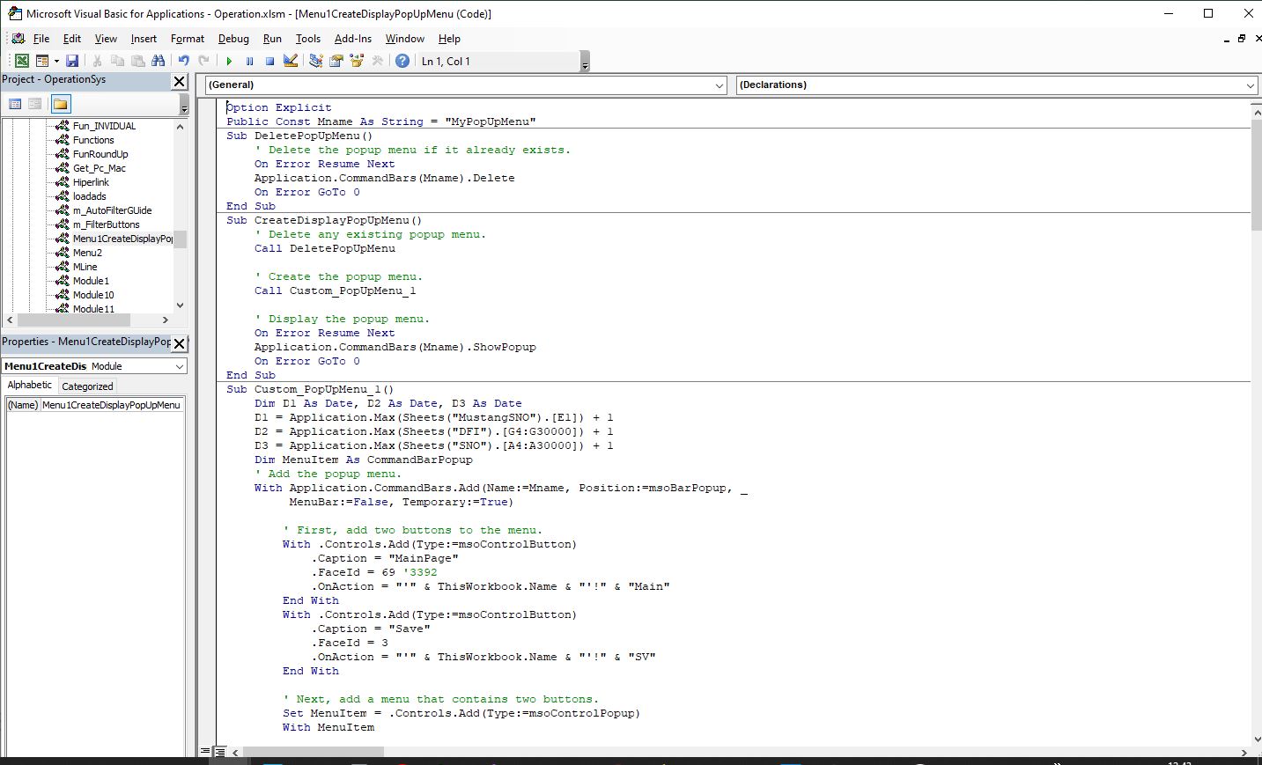This screenshot has height=765, width=1262.
Task: Select Menu2 module in project tree
Action: click(x=87, y=253)
